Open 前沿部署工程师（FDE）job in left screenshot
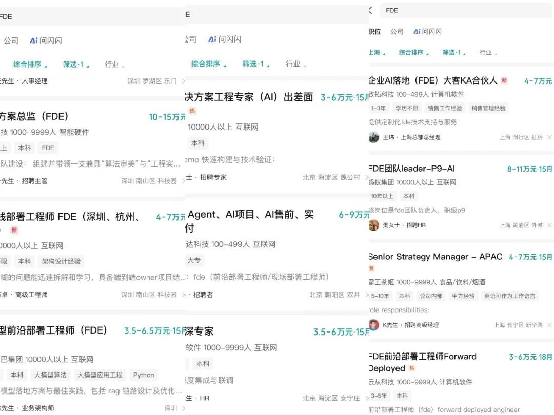This screenshot has width=554, height=415. click(x=54, y=330)
